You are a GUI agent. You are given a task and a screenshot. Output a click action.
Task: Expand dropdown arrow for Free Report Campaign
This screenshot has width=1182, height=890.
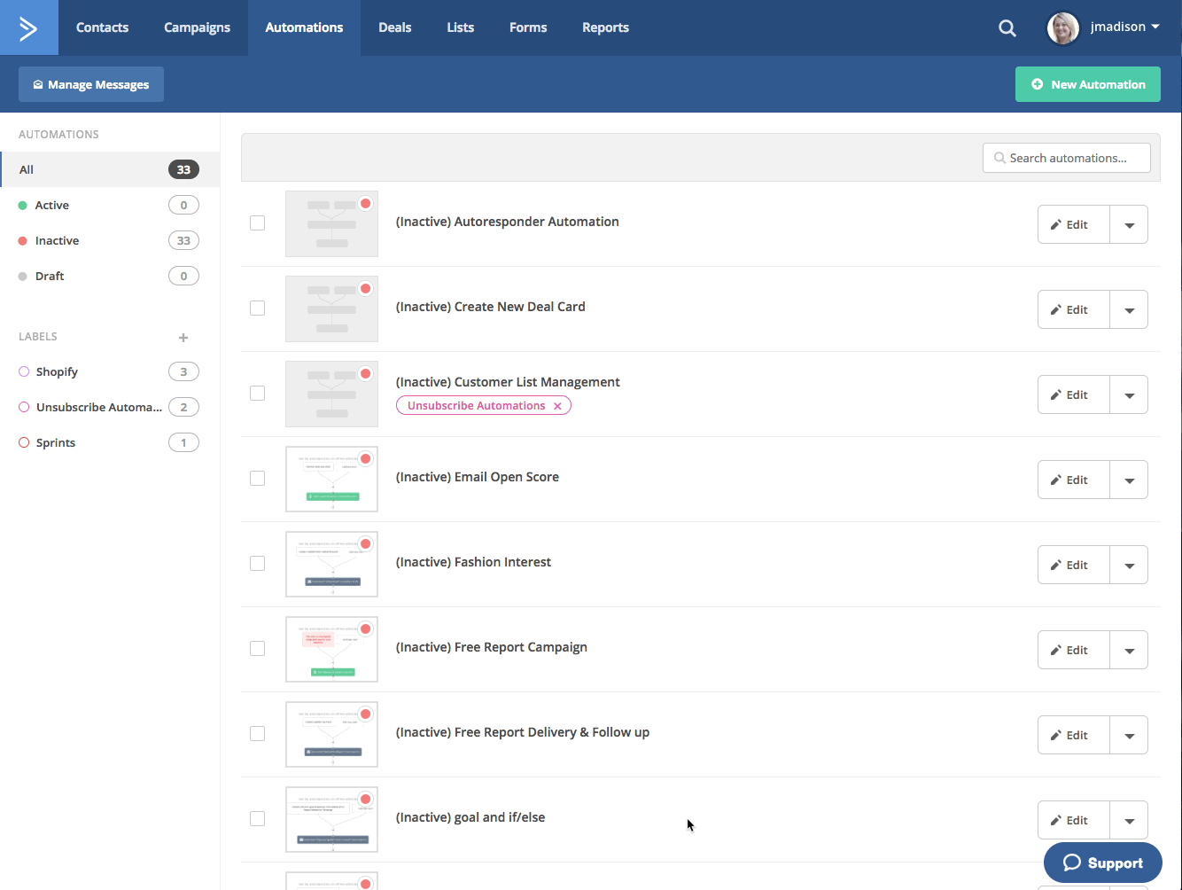pos(1129,650)
